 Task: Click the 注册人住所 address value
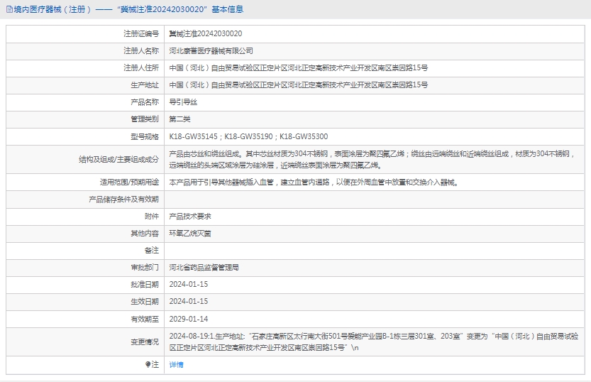(298, 67)
